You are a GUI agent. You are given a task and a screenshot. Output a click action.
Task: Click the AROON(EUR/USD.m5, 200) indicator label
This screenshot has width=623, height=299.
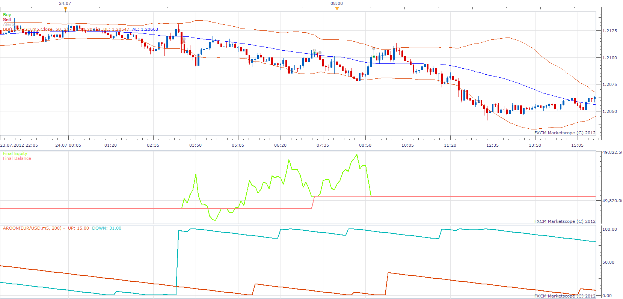coord(32,228)
